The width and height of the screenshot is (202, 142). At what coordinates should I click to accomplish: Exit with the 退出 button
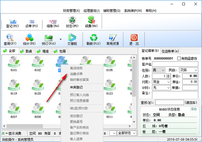(134, 39)
